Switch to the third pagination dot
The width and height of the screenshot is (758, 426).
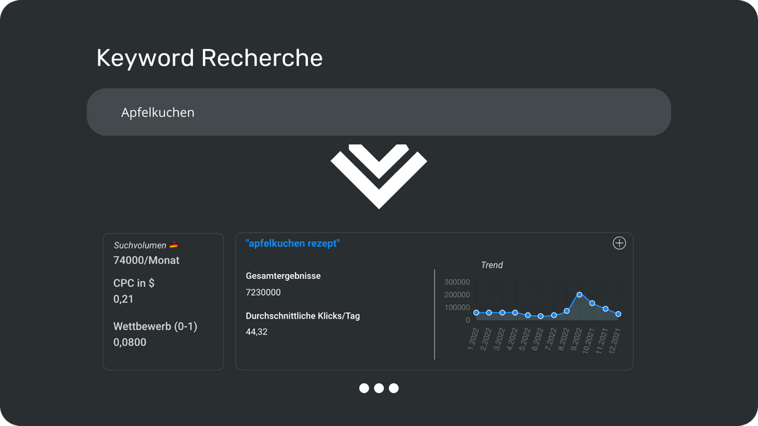(394, 388)
